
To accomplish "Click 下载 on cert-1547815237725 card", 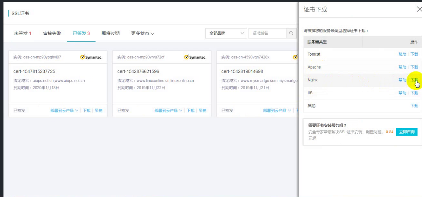I will click(87, 111).
